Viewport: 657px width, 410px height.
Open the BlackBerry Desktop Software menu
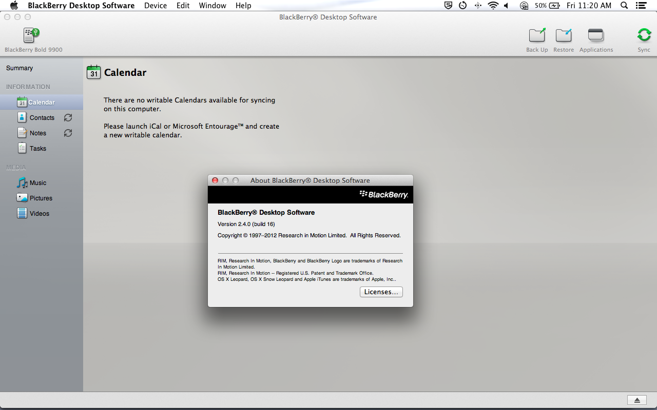[81, 6]
